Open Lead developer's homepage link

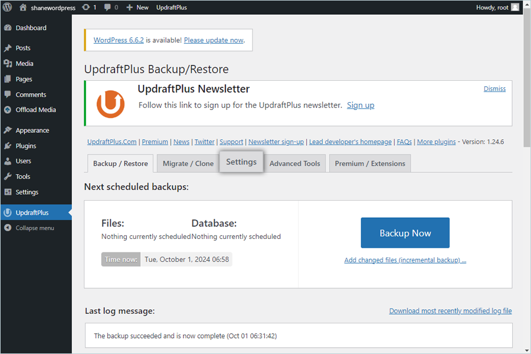pyautogui.click(x=350, y=142)
